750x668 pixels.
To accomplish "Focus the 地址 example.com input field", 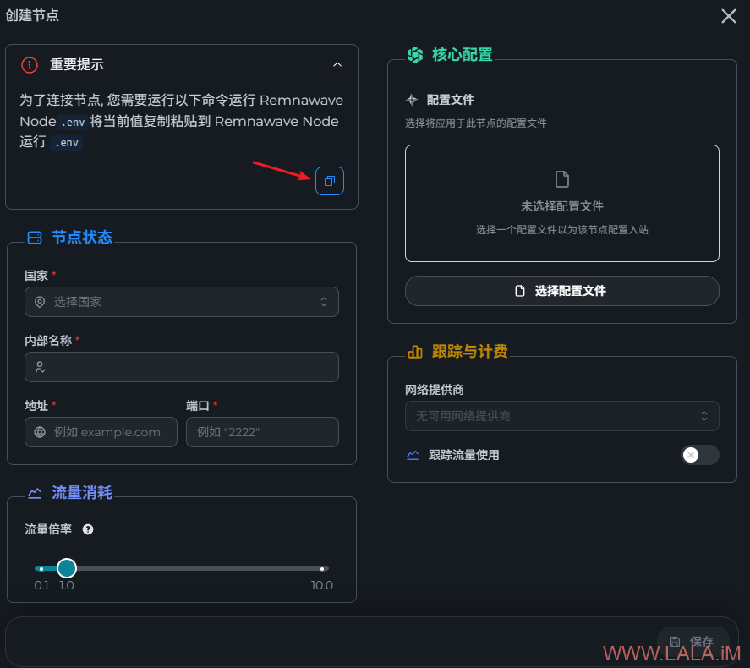I will [x=101, y=432].
